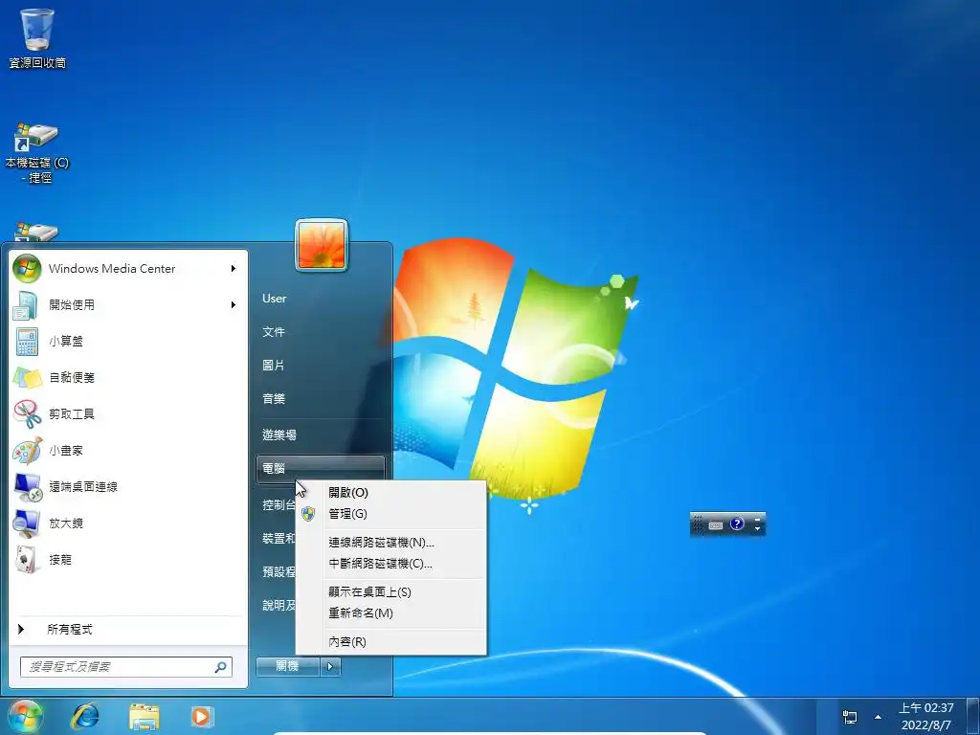Image resolution: width=980 pixels, height=735 pixels.
Task: Select the 本機磁碟 (C) shortcut icon
Action: (37, 152)
